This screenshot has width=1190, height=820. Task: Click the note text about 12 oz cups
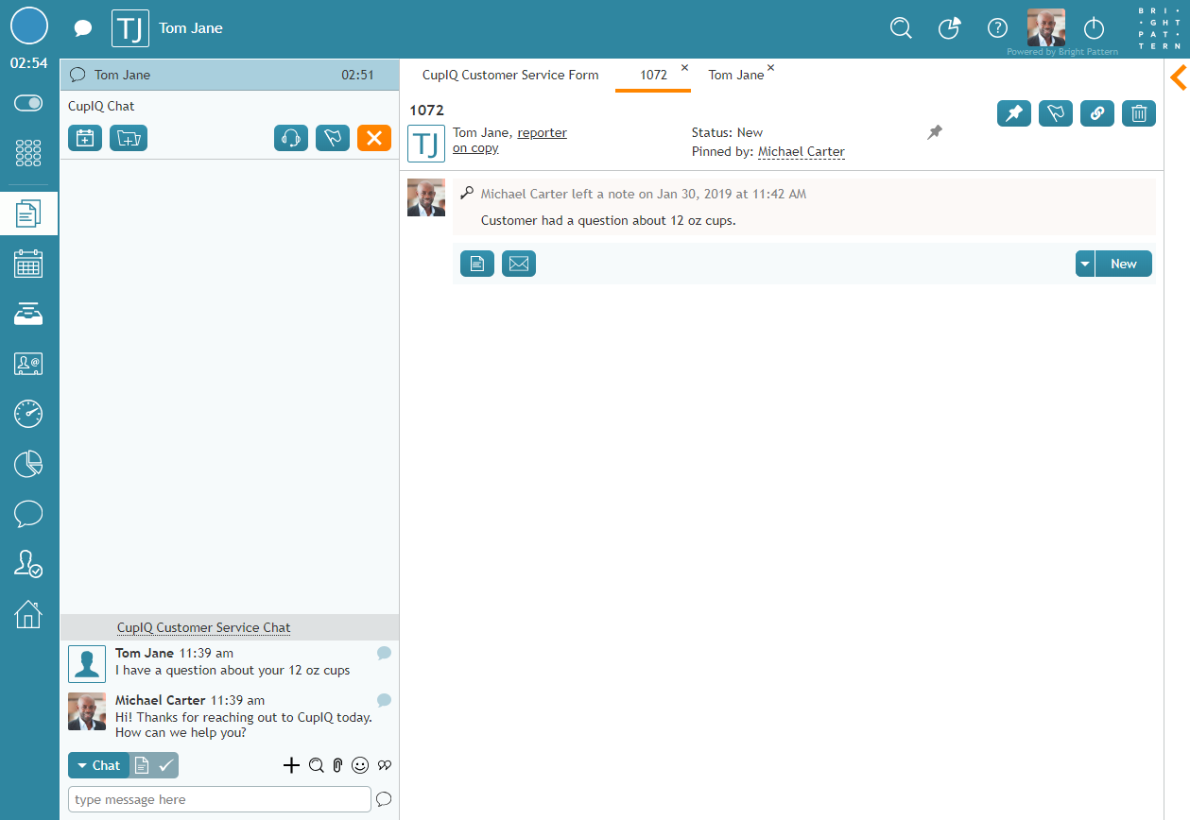(x=609, y=220)
